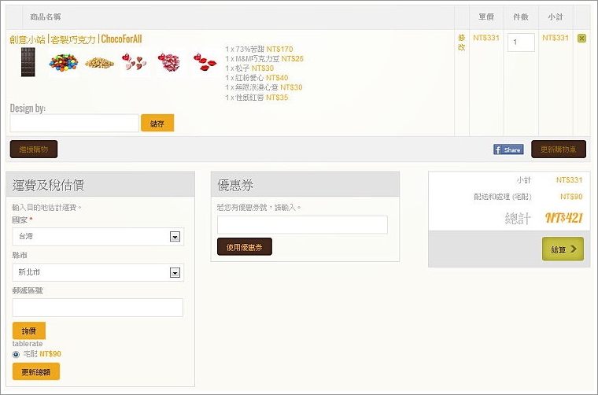Select the 宅配 NT$90 shipping radio button
Screen dimensions: 598x395
(x=16, y=354)
